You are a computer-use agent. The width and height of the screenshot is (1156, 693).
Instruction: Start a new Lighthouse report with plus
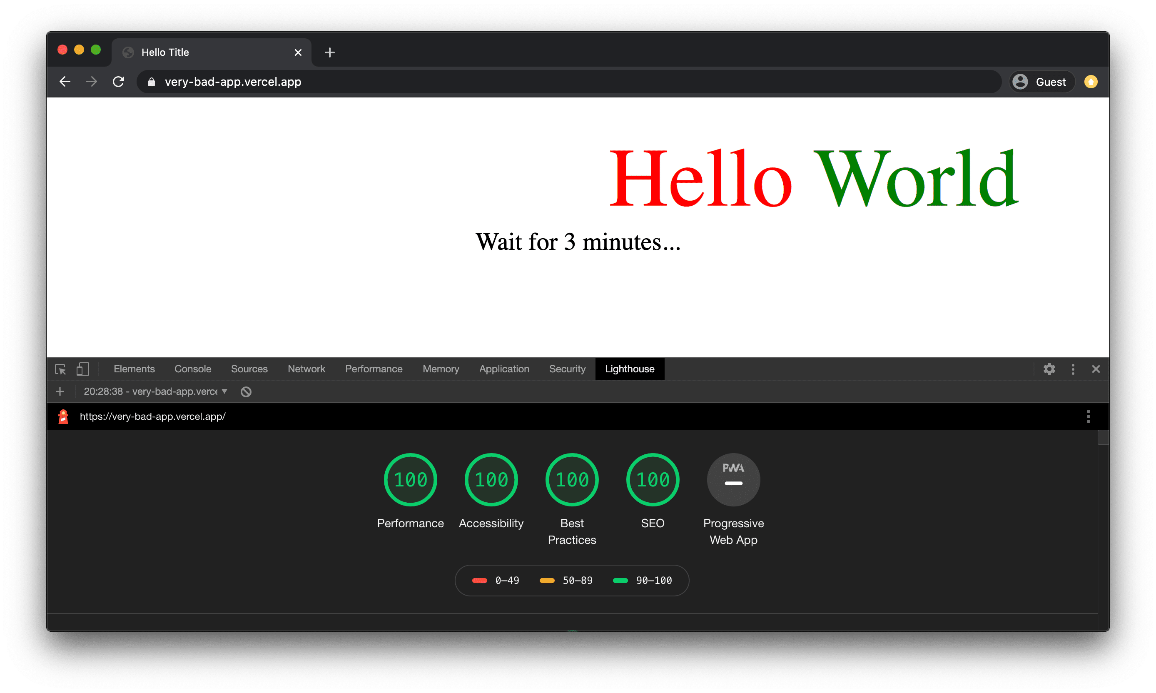click(60, 392)
